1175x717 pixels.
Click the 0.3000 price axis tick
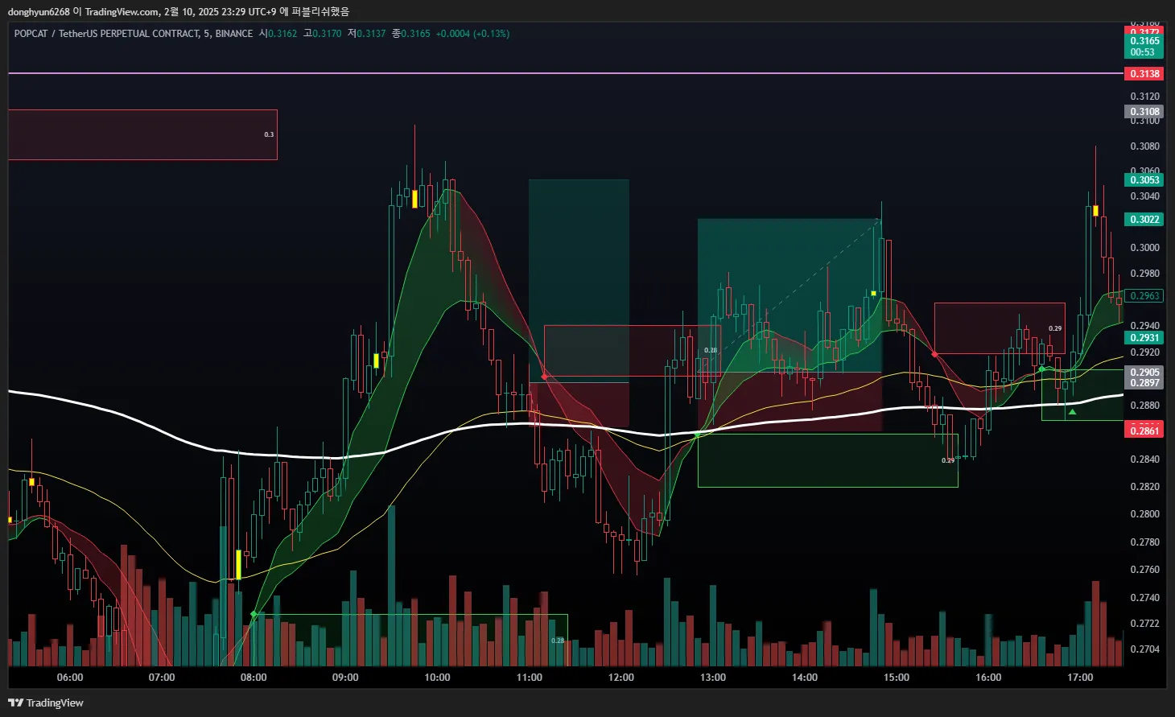pos(1144,248)
